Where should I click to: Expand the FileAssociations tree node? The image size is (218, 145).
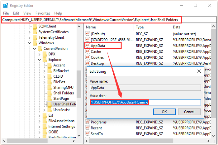(40, 121)
